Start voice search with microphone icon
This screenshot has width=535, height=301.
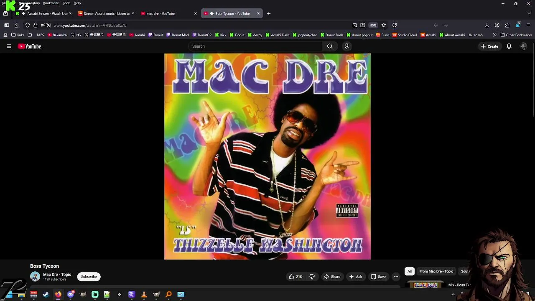pyautogui.click(x=346, y=46)
